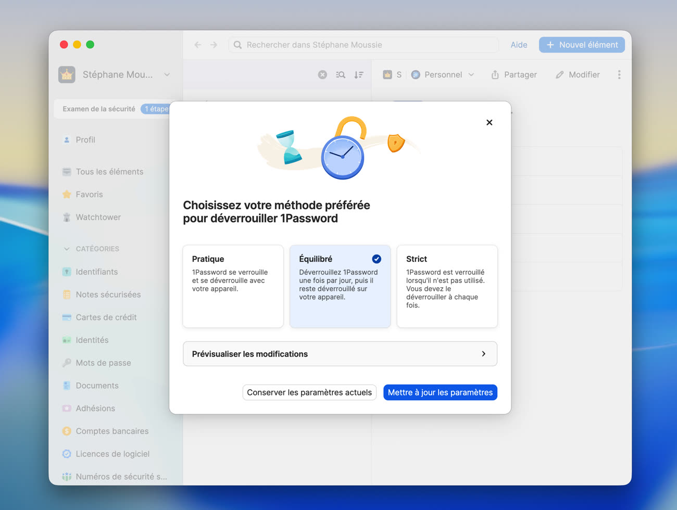Image resolution: width=677 pixels, height=510 pixels.
Task: Open the more options vertical dots
Action: pos(619,74)
